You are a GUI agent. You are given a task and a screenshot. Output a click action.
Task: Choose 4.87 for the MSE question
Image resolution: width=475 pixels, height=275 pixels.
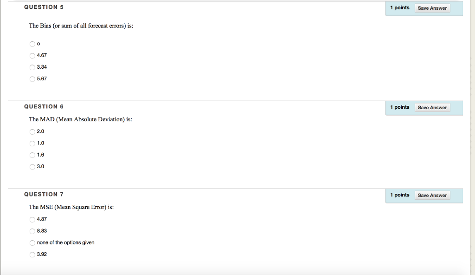click(x=32, y=219)
